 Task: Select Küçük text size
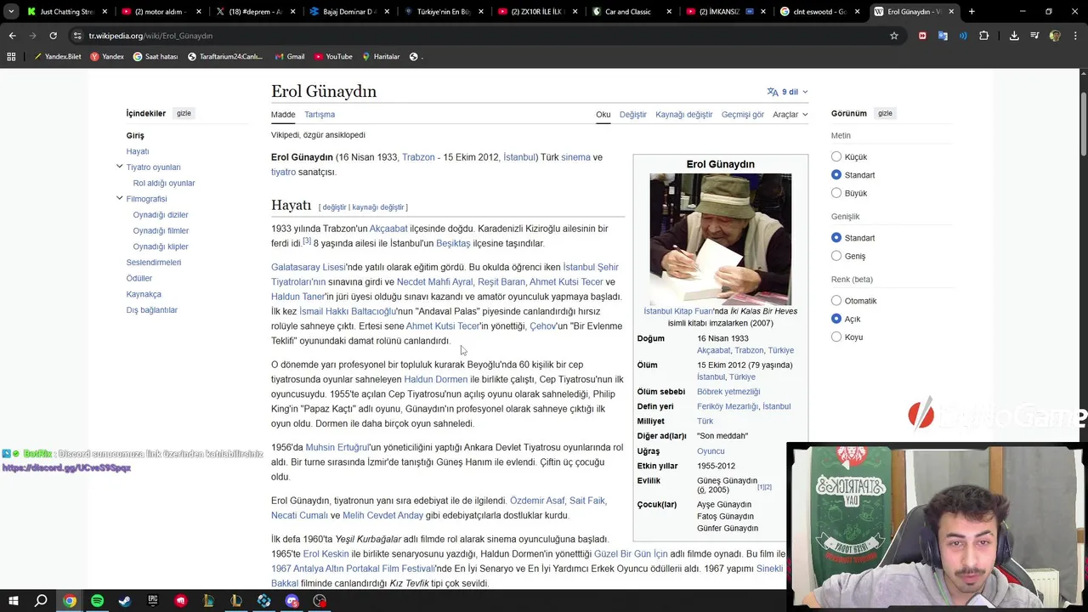(836, 156)
